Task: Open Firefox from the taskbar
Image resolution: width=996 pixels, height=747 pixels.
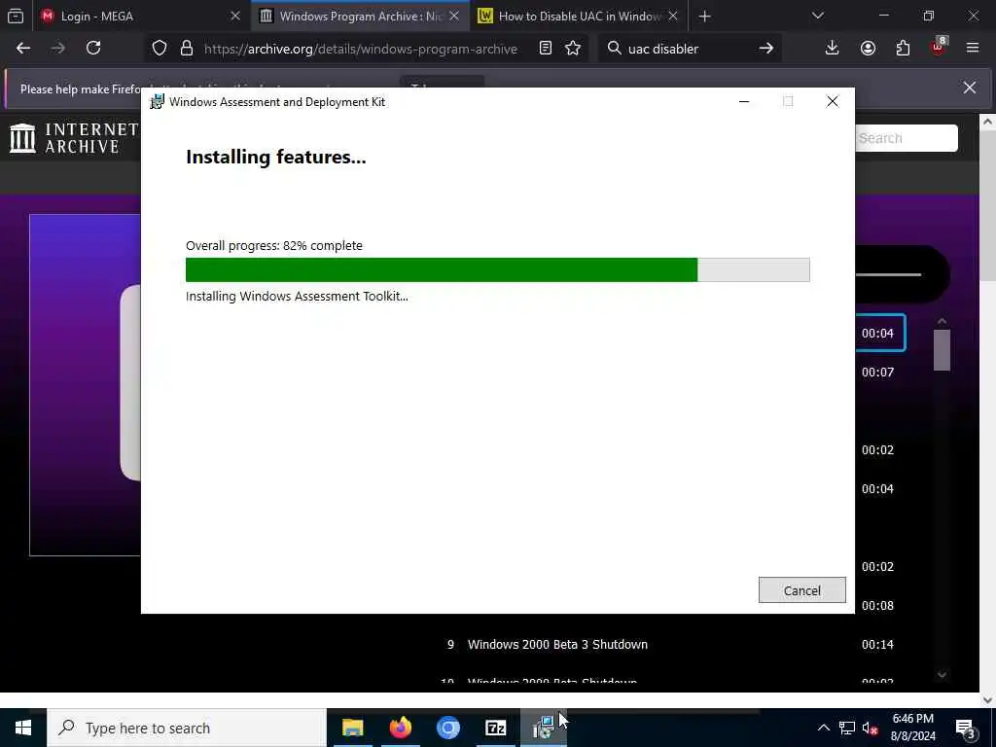Action: coord(400,728)
